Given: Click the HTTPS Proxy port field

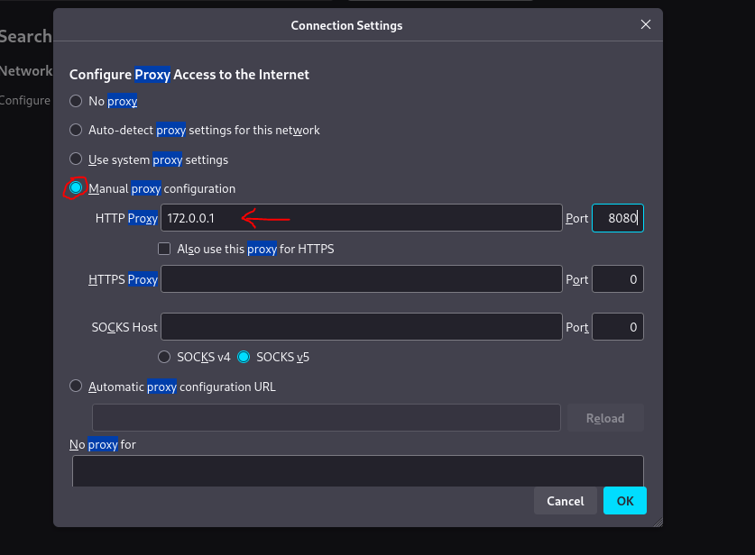Looking at the screenshot, I should [x=617, y=279].
